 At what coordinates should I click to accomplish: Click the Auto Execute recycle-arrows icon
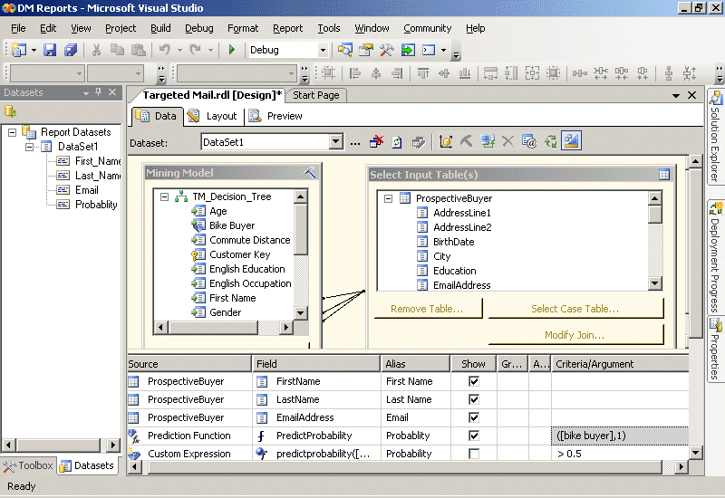(550, 141)
